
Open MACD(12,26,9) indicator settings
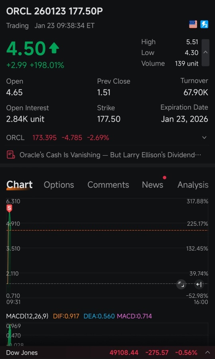(x=27, y=316)
